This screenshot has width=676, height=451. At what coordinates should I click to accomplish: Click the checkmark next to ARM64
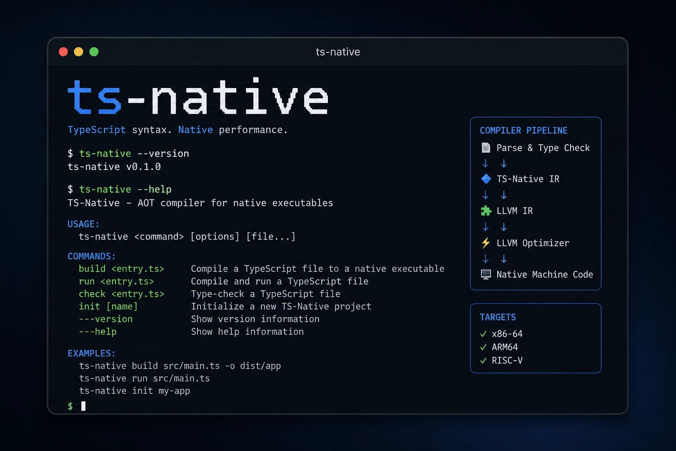click(483, 347)
